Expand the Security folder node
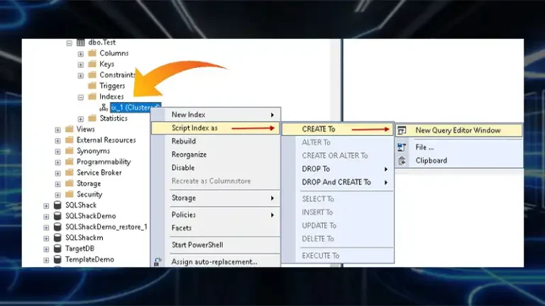Screen dimensions: 545x306 pyautogui.click(x=57, y=195)
